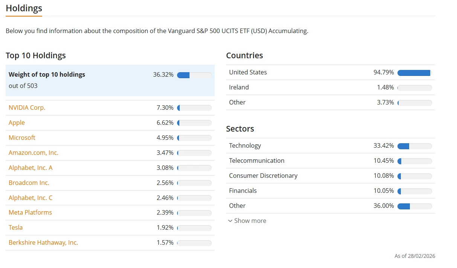The image size is (457, 268).
Task: Click the Technology sector percentage bar
Action: [x=414, y=146]
